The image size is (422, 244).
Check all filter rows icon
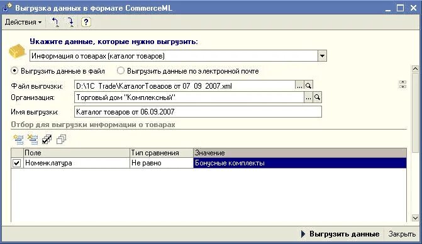(47, 140)
